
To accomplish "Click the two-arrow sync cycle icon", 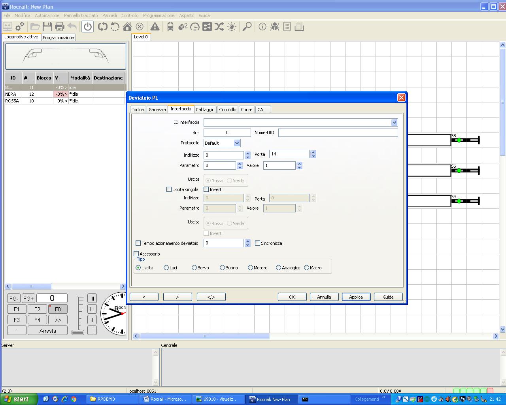I will click(103, 26).
